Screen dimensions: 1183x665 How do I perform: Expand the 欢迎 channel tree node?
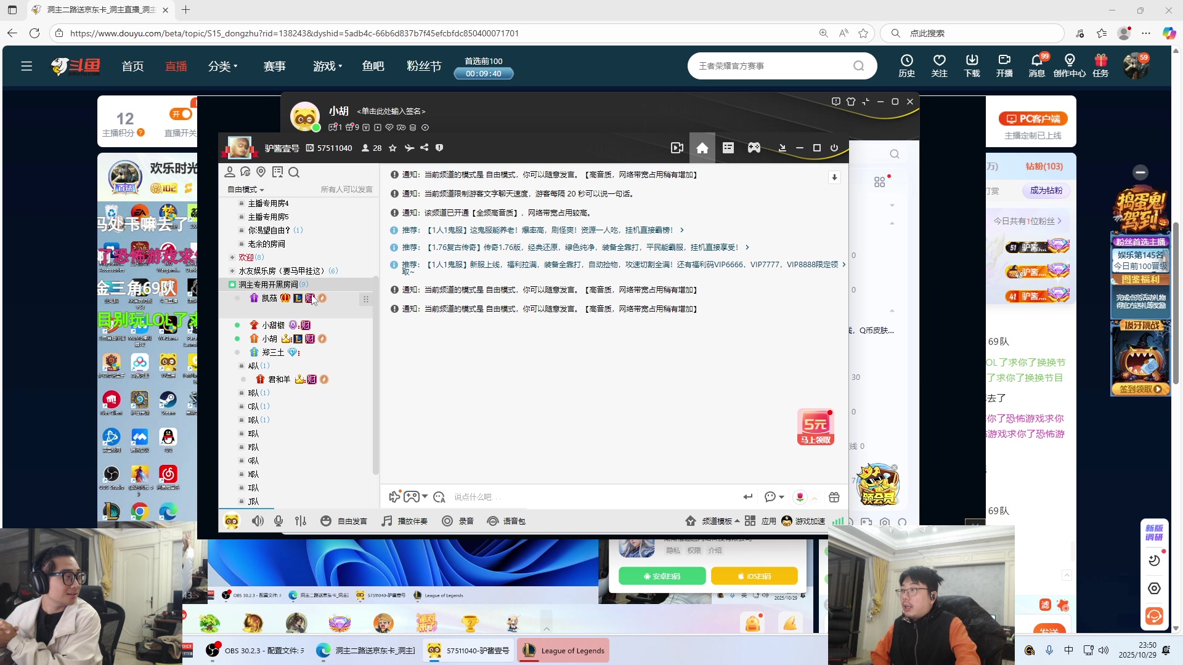click(232, 257)
